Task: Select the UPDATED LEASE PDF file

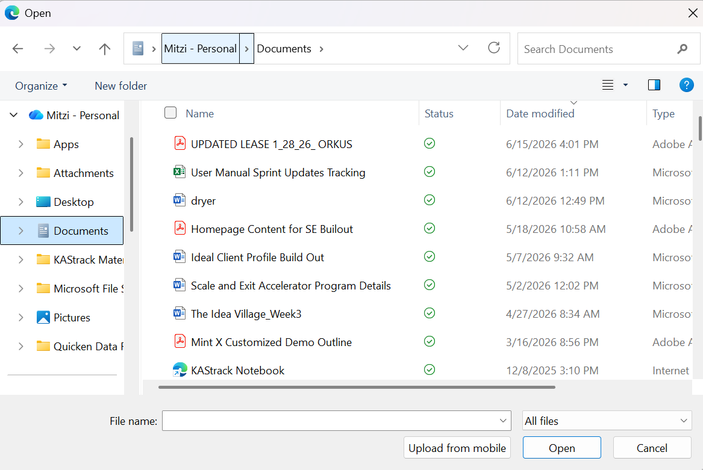Action: (271, 144)
